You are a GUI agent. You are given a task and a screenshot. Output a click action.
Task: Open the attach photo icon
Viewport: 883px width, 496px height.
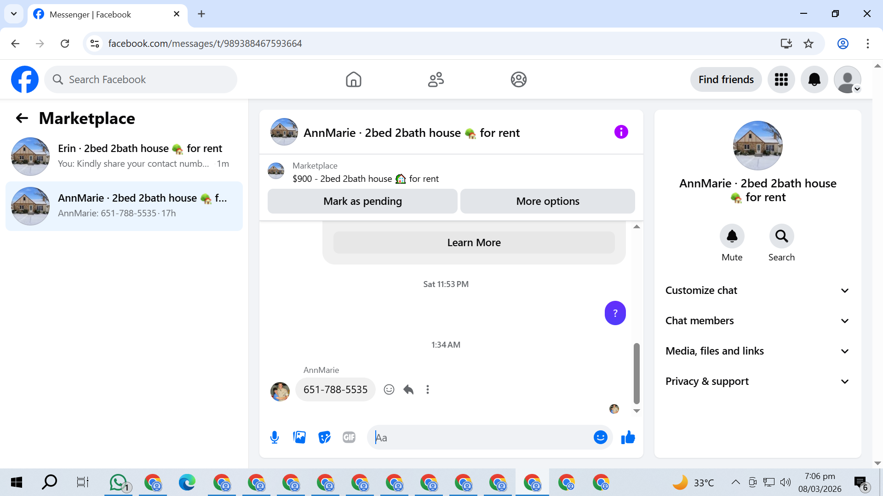pyautogui.click(x=299, y=437)
